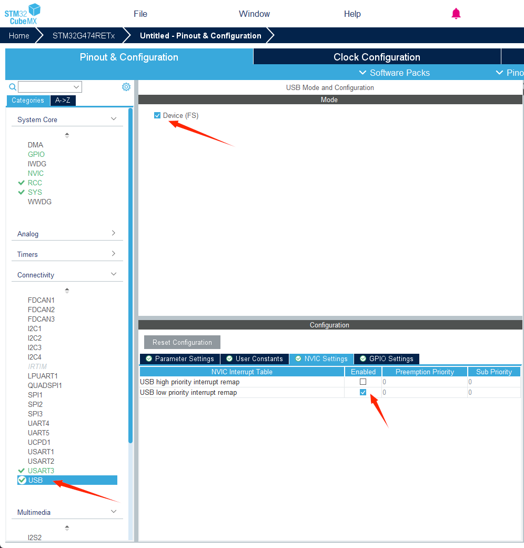The image size is (524, 548).
Task: Select UCPD1 peripheral
Action: tap(39, 442)
